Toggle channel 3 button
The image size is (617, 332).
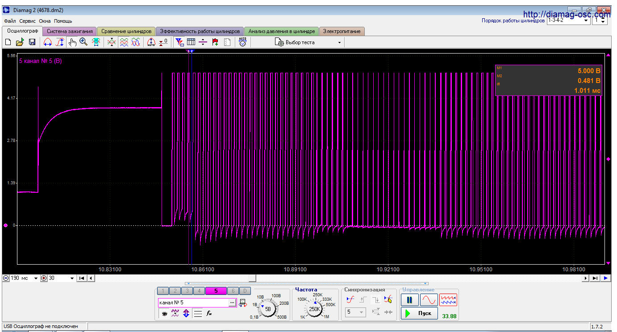point(187,291)
